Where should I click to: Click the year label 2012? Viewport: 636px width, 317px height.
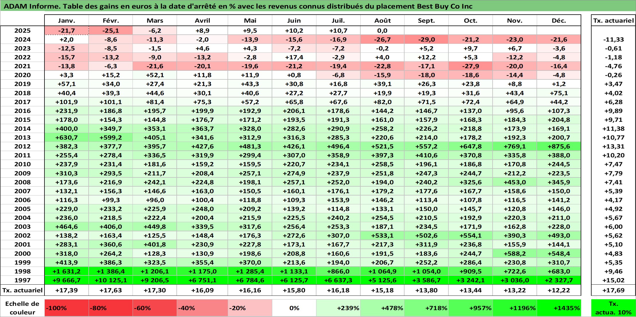22,146
